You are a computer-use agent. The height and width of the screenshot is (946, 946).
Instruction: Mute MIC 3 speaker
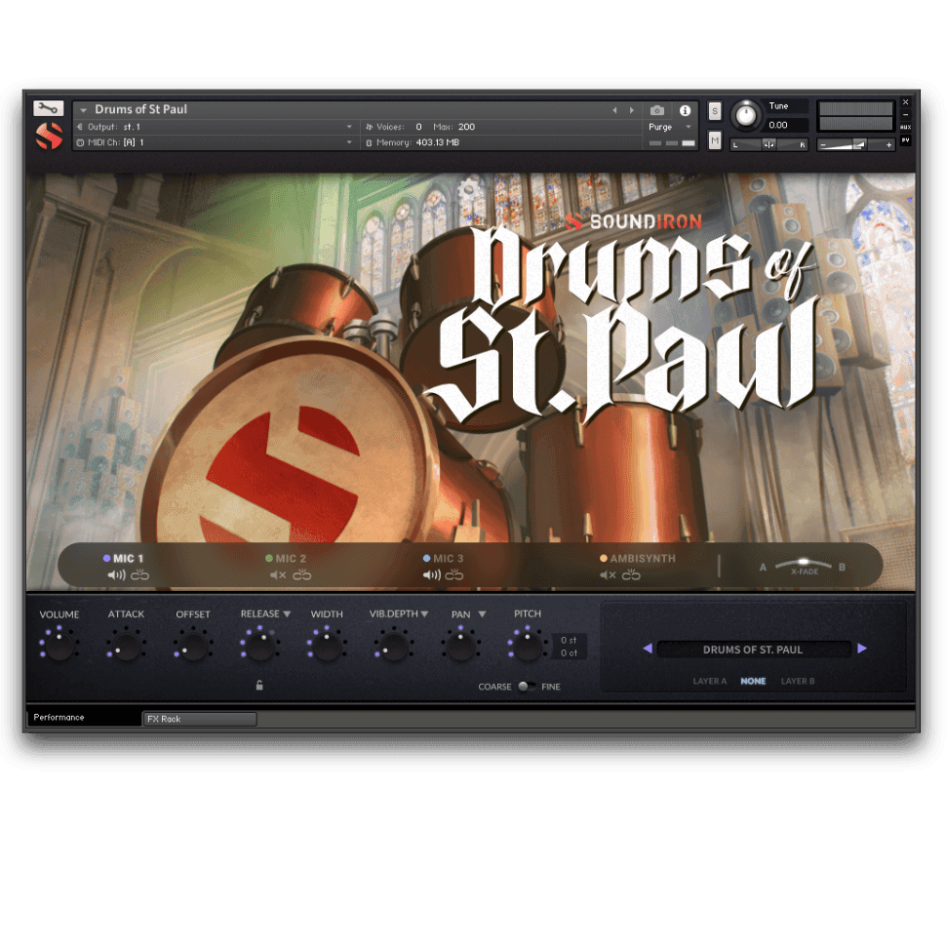[x=432, y=575]
